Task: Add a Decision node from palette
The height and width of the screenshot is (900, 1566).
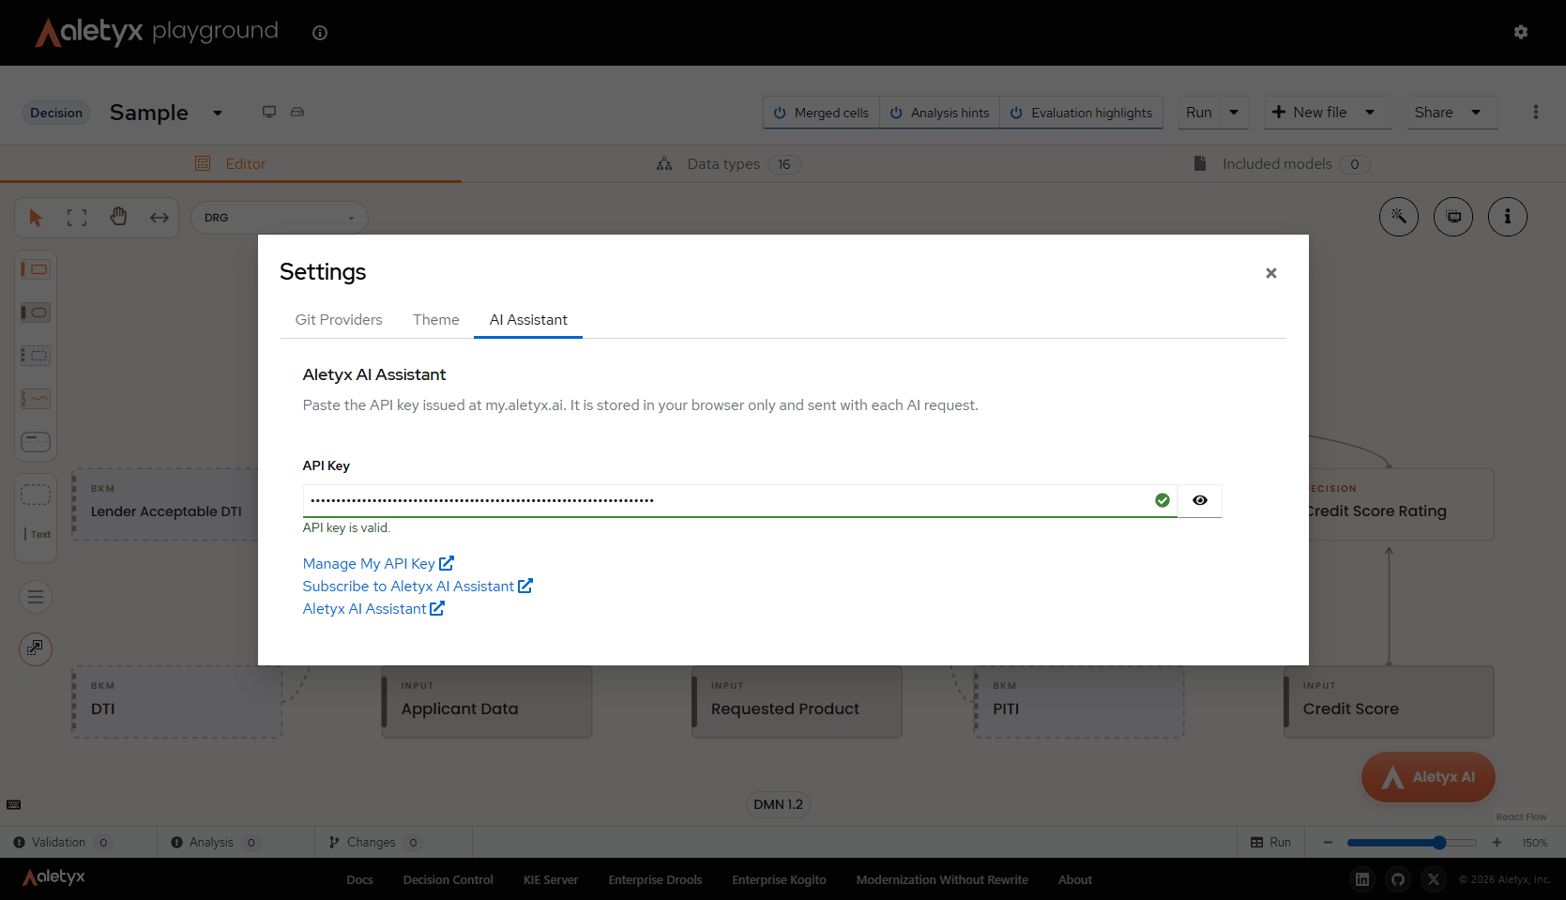Action: 36,269
